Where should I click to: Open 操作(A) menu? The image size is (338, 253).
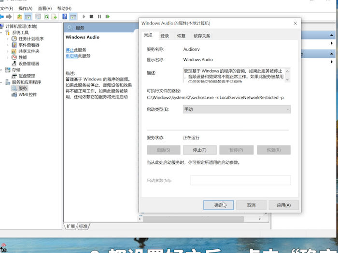(26, 8)
